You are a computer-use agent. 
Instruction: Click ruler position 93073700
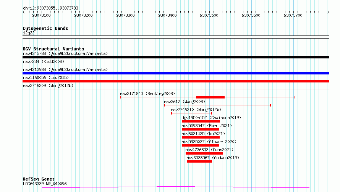(x=293, y=15)
